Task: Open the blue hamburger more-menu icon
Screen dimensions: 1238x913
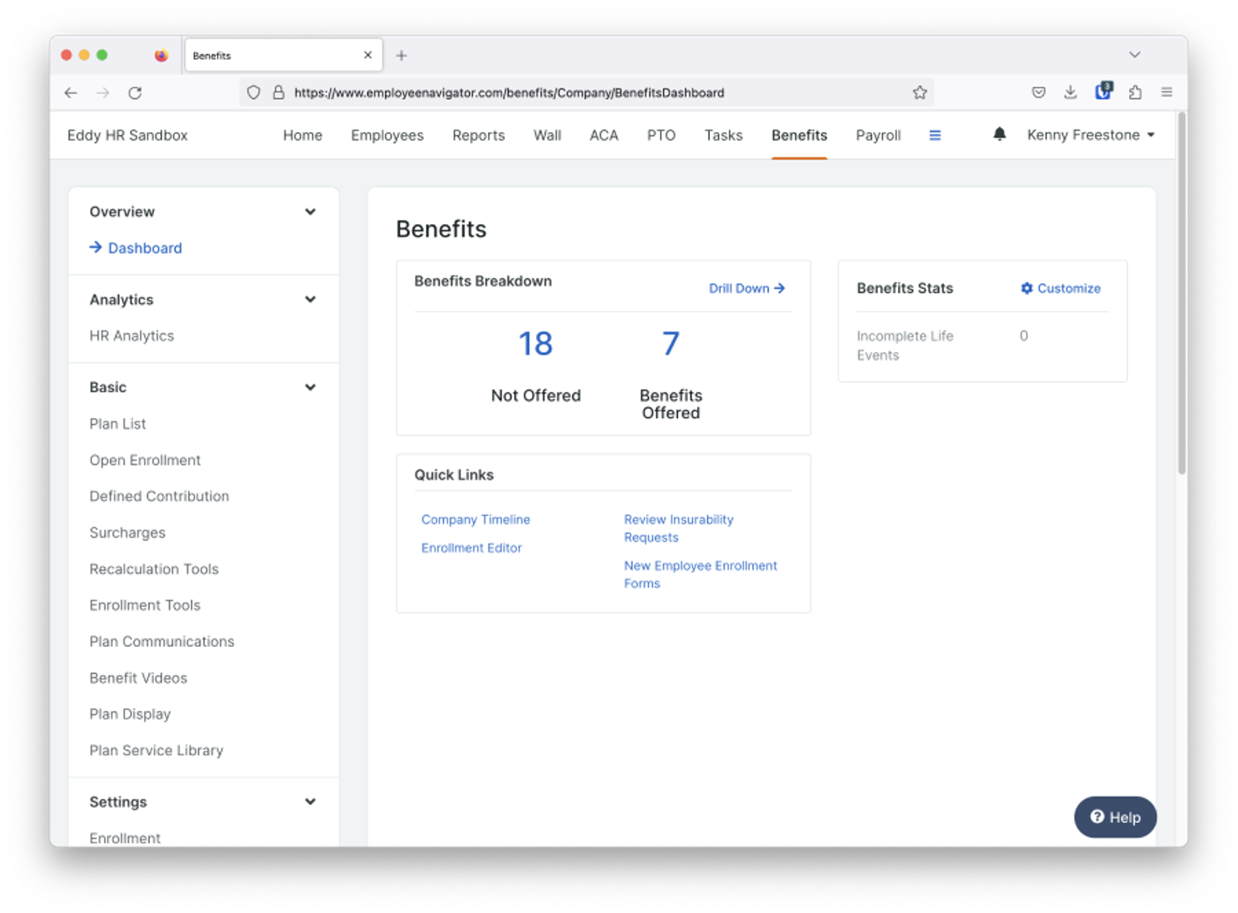Action: [934, 135]
